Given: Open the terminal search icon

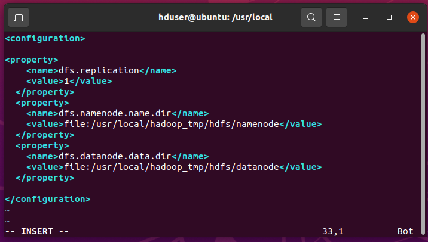Looking at the screenshot, I should (x=311, y=17).
